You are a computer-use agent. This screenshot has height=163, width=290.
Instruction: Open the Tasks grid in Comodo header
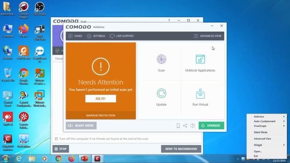[x=75, y=36]
